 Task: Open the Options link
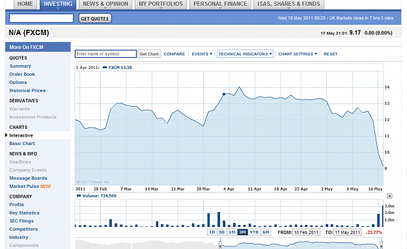(18, 83)
